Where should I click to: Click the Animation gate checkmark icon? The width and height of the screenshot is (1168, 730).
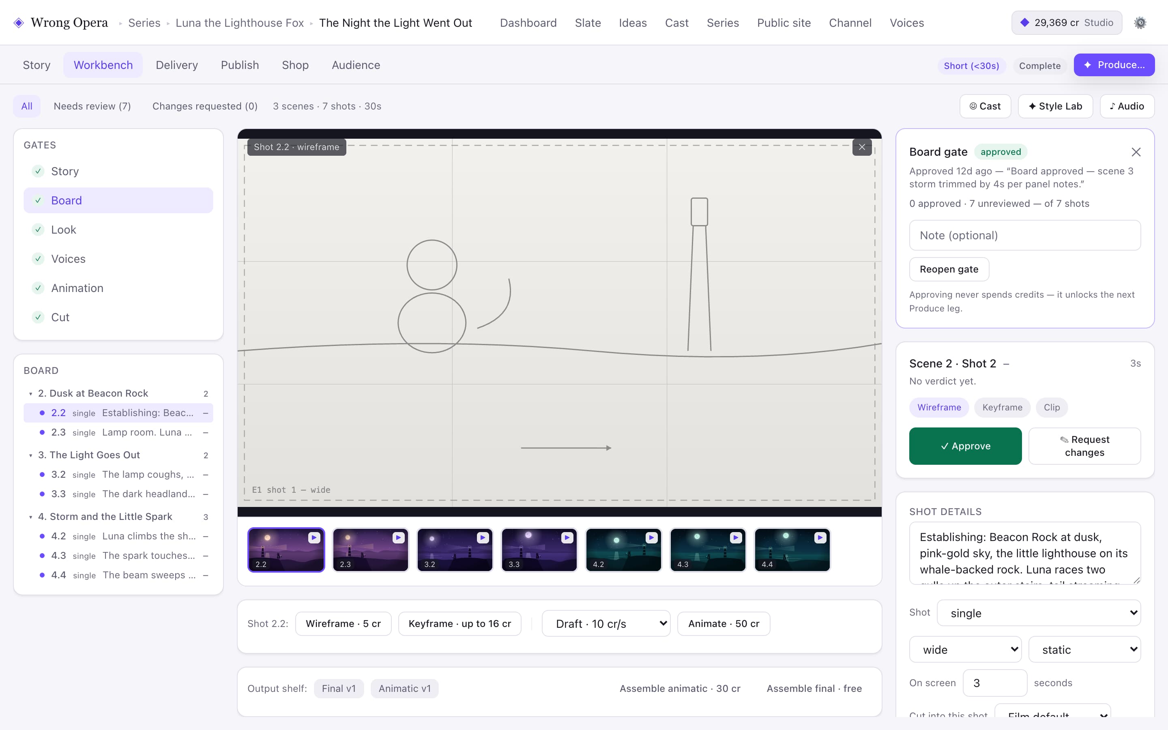[38, 288]
